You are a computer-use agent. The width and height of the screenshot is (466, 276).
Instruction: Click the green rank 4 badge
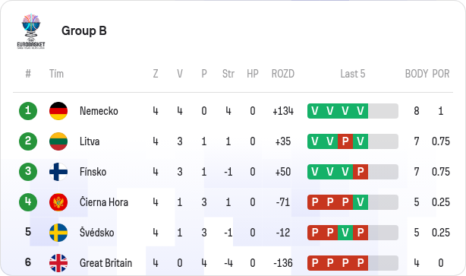click(28, 202)
